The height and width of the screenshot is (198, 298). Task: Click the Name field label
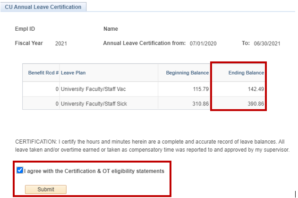pos(111,29)
